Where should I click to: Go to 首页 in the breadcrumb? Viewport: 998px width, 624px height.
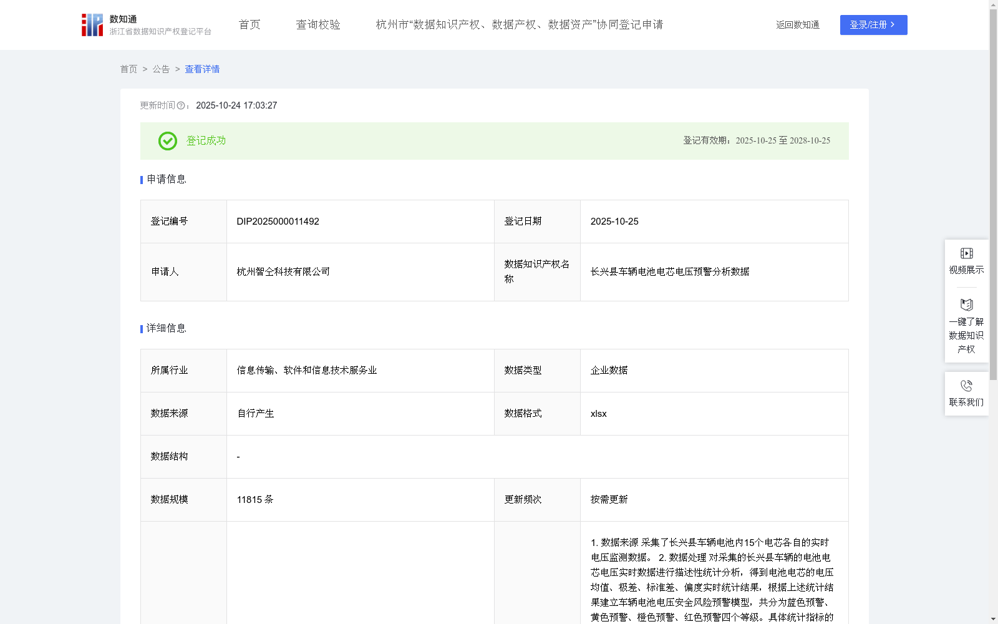coord(128,69)
